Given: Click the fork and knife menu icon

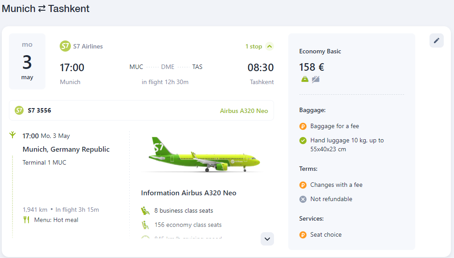Looking at the screenshot, I should [x=26, y=220].
